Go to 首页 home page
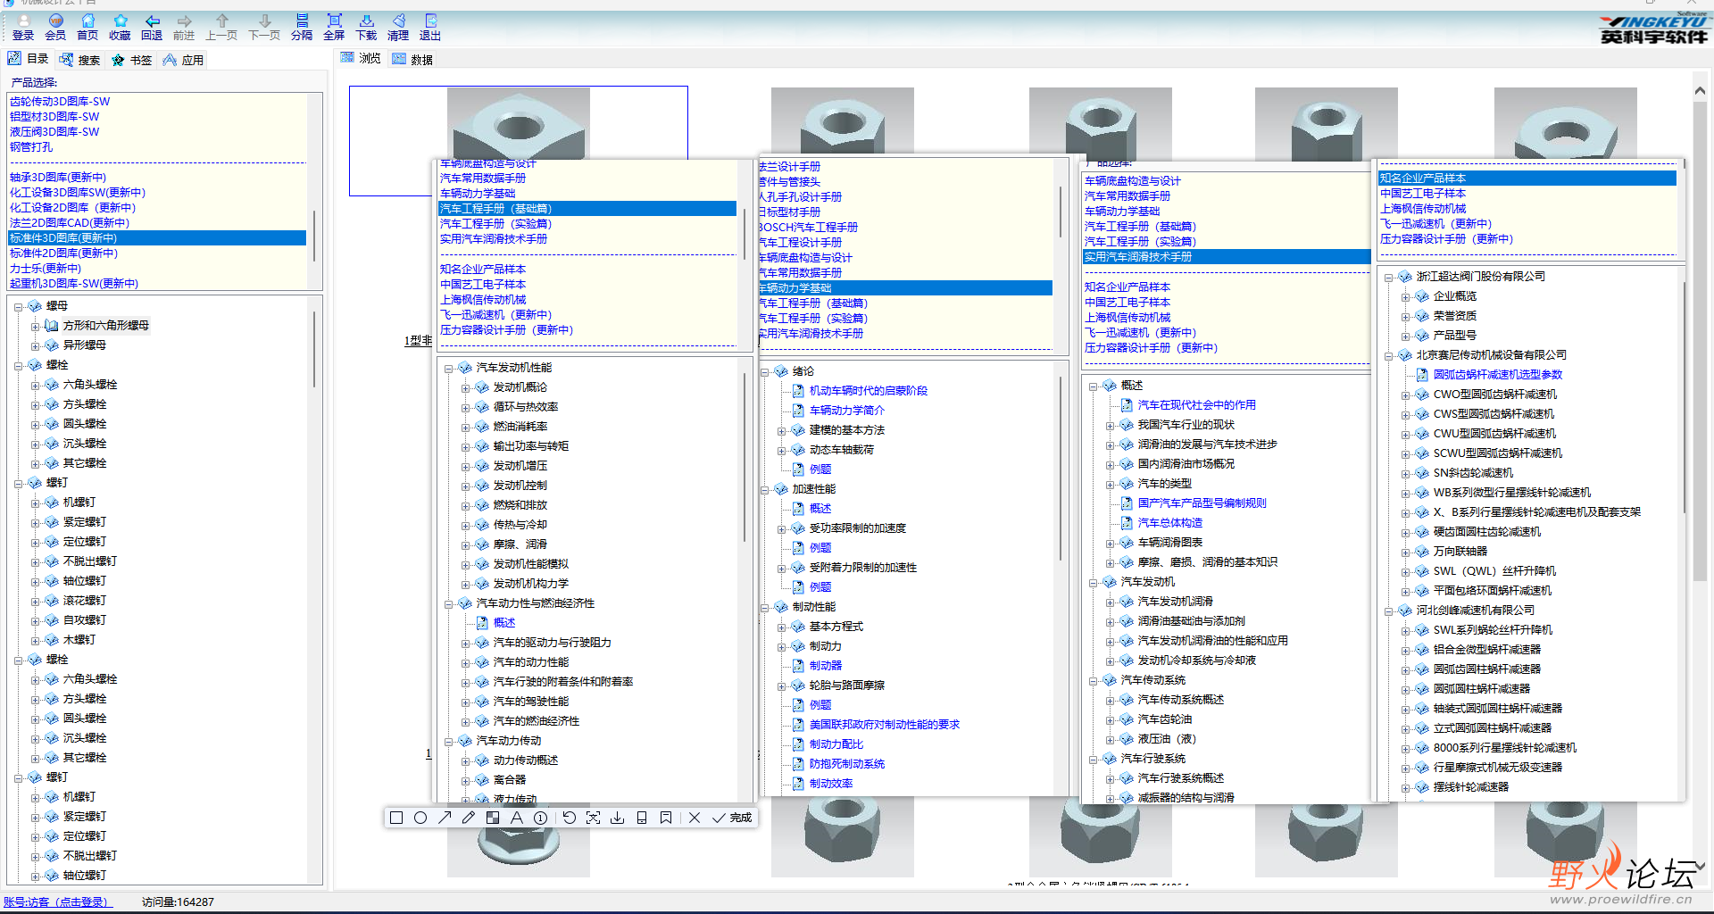Image resolution: width=1714 pixels, height=914 pixels. point(87,28)
